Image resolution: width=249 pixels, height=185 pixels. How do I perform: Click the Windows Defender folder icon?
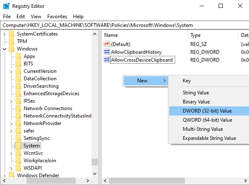[x=12, y=175]
